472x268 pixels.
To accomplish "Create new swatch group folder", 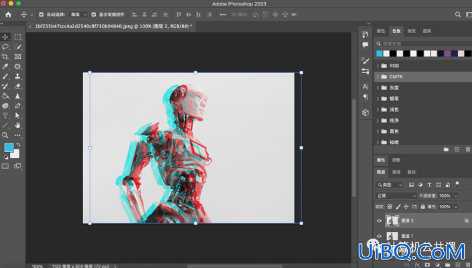I will tap(446, 149).
